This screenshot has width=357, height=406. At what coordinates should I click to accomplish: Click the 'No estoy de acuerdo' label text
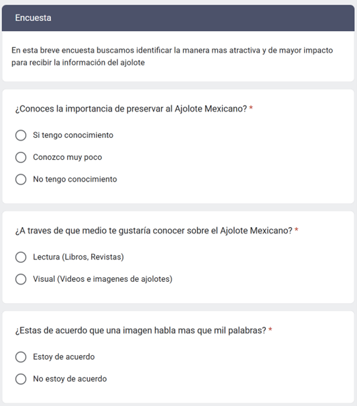pos(70,379)
